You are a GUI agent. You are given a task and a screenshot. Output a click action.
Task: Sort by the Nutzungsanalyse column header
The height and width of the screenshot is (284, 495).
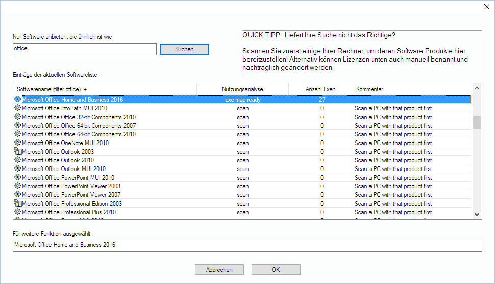click(x=242, y=89)
